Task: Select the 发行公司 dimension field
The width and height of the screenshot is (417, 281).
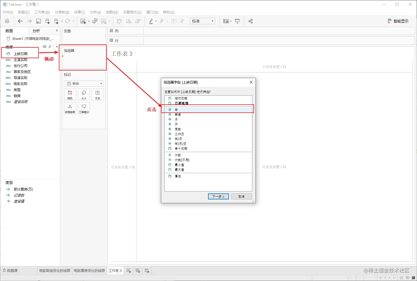Action: point(21,66)
